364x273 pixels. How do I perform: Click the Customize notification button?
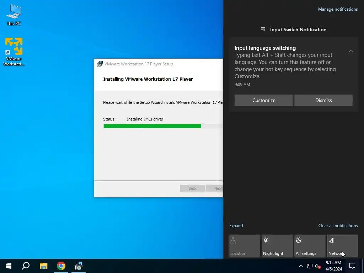[x=264, y=100]
